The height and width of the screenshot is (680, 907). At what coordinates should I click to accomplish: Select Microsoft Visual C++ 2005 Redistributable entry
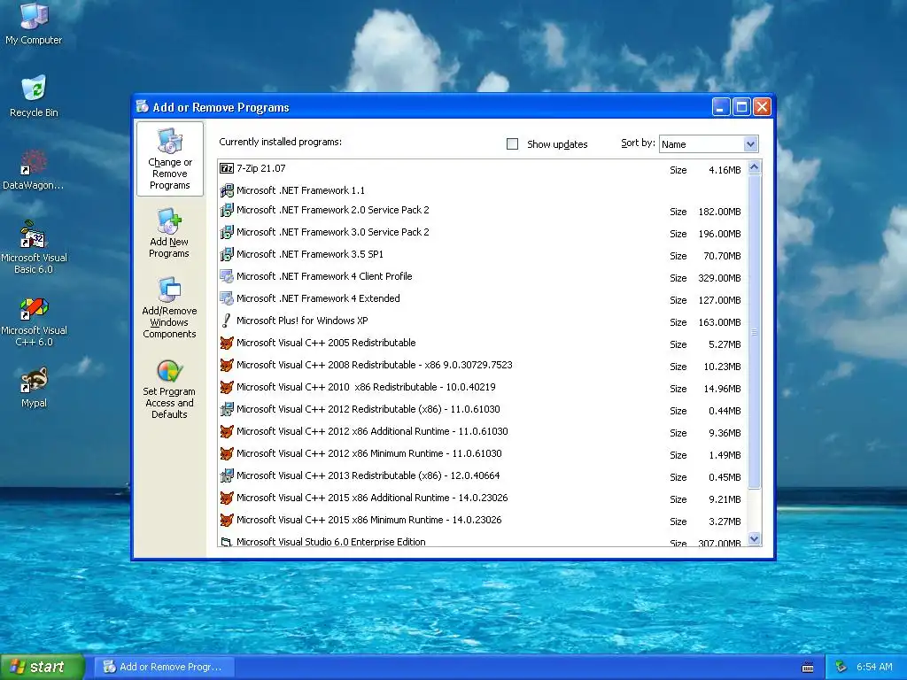click(x=326, y=343)
